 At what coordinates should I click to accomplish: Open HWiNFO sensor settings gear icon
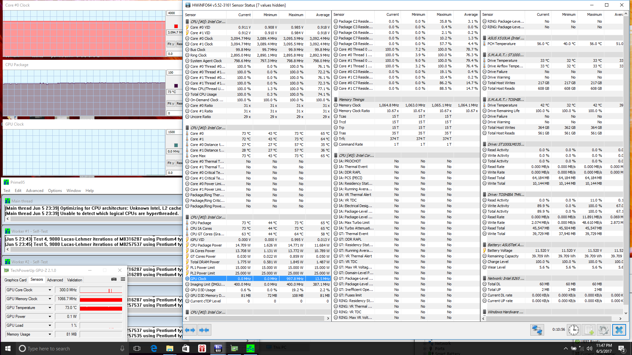[604, 330]
